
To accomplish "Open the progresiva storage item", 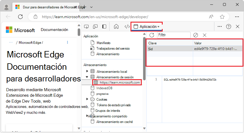I will click(x=102, y=94).
